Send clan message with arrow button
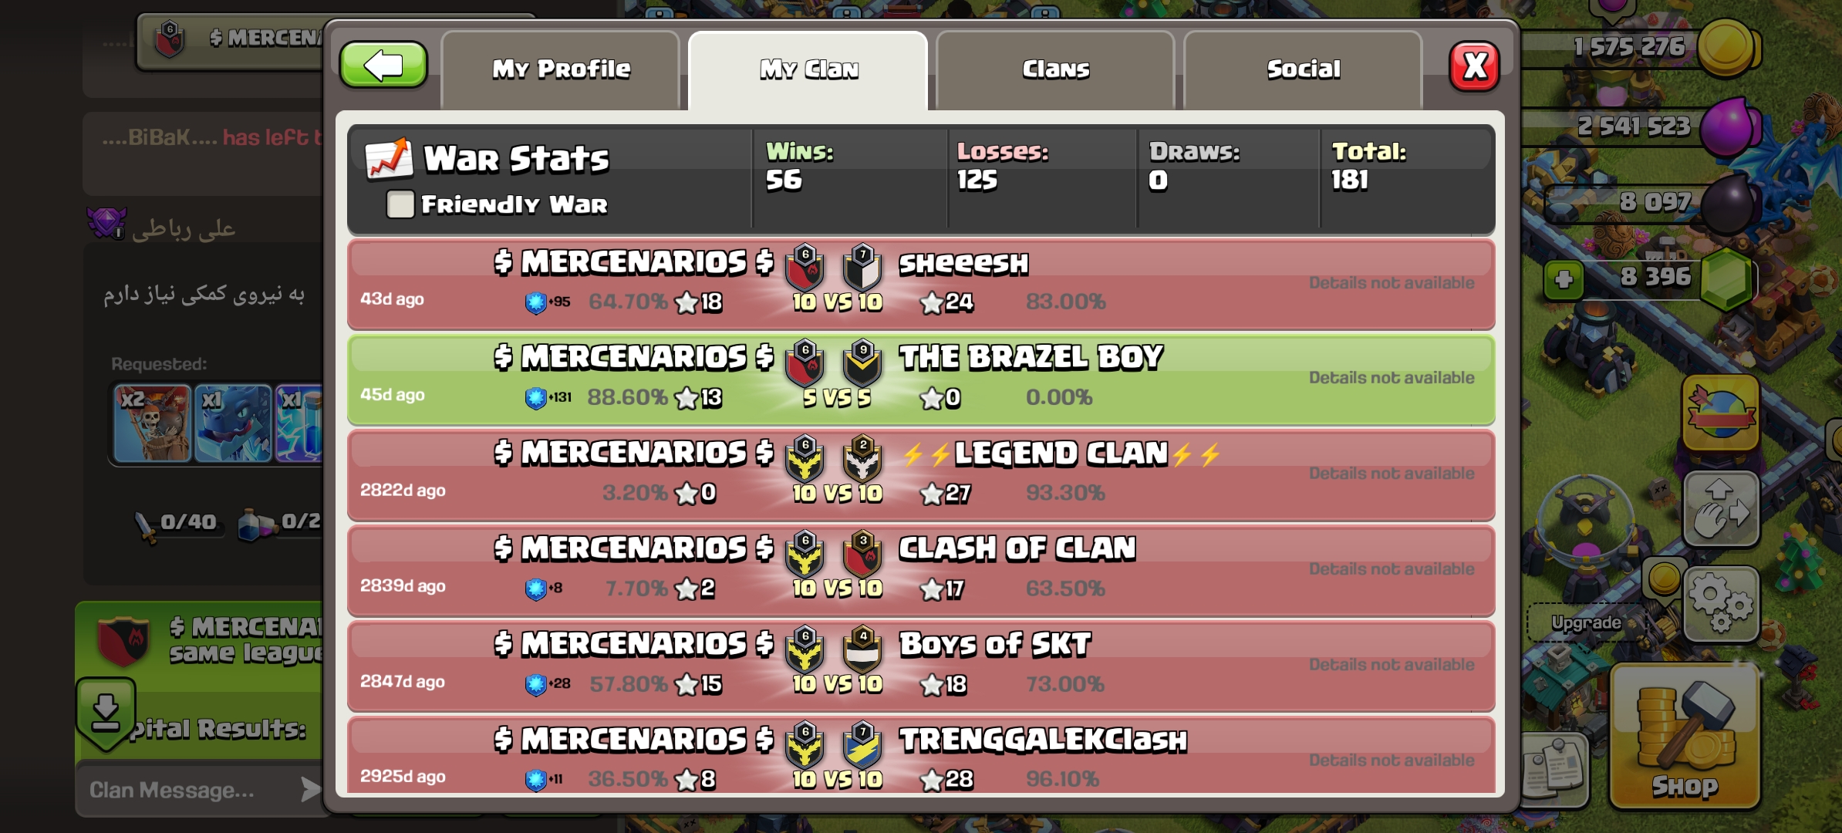Screen dimensions: 1842x833 310,789
